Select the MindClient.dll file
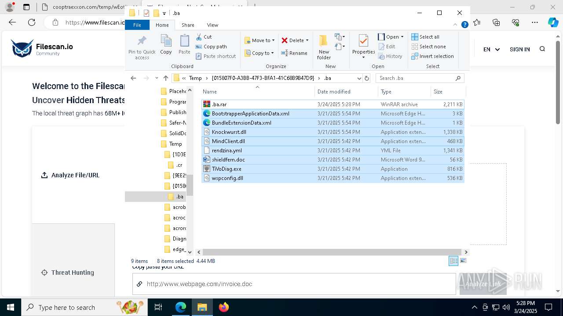Image resolution: width=563 pixels, height=316 pixels. pyautogui.click(x=333, y=141)
